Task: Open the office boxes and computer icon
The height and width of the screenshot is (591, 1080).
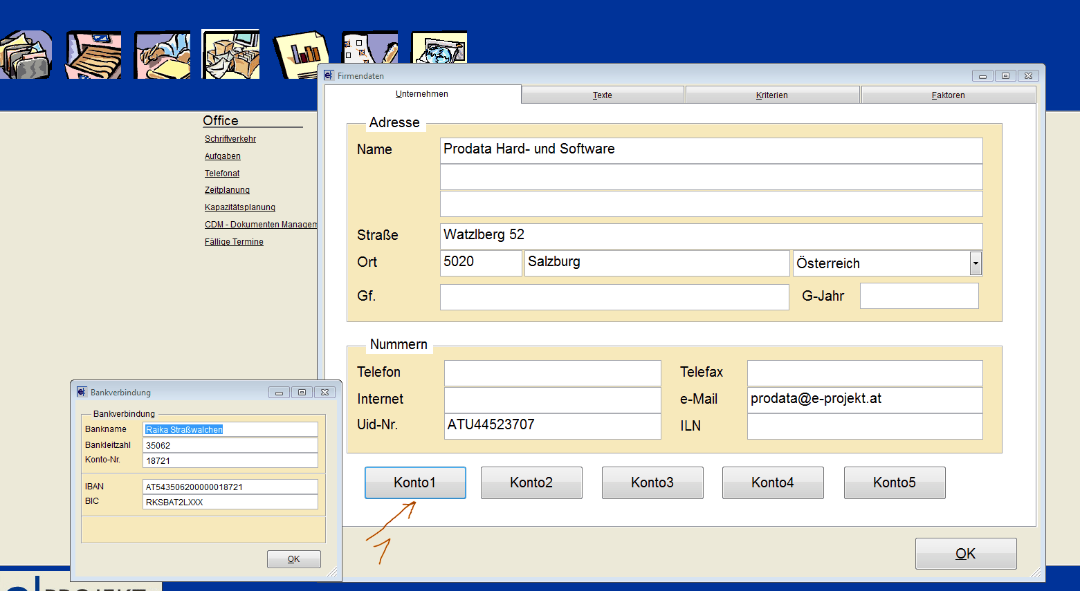Action: click(x=231, y=55)
